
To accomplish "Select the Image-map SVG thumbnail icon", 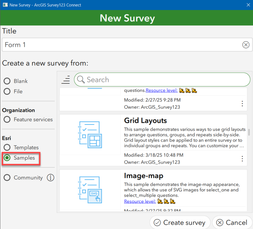I will pyautogui.click(x=90, y=190).
